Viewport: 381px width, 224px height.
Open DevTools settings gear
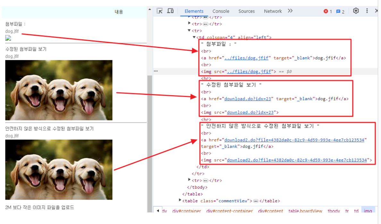[356, 11]
